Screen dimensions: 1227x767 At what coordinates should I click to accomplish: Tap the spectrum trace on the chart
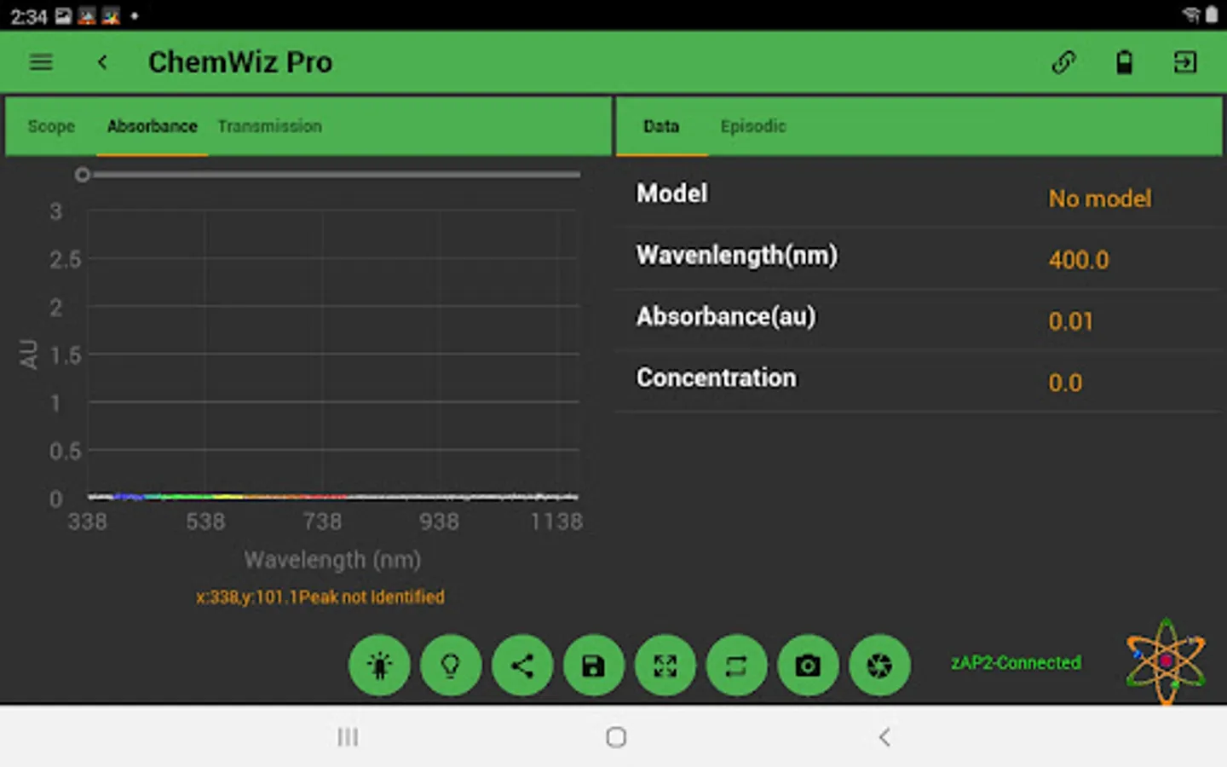click(x=333, y=496)
